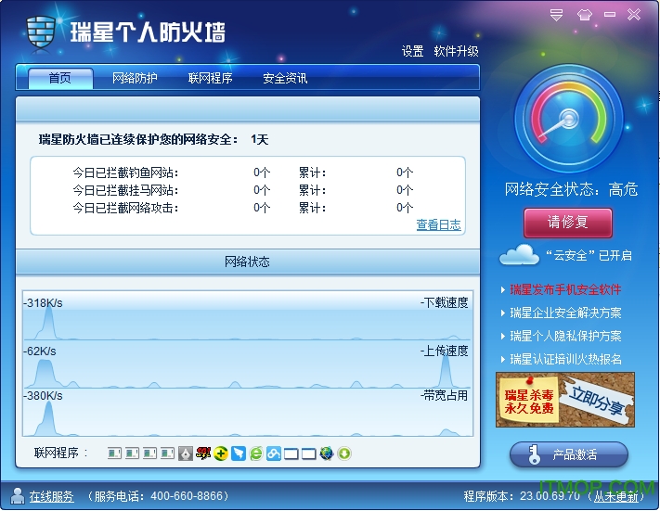
Task: Click the 瑞星杀毒永久免费 share banner
Action: point(565,400)
